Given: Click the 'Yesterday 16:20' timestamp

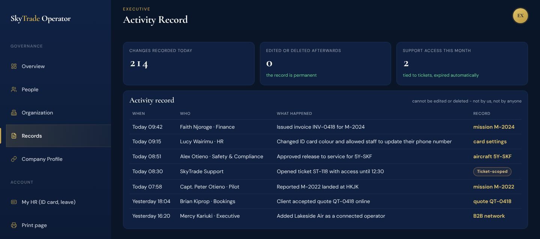Looking at the screenshot, I should click(151, 216).
